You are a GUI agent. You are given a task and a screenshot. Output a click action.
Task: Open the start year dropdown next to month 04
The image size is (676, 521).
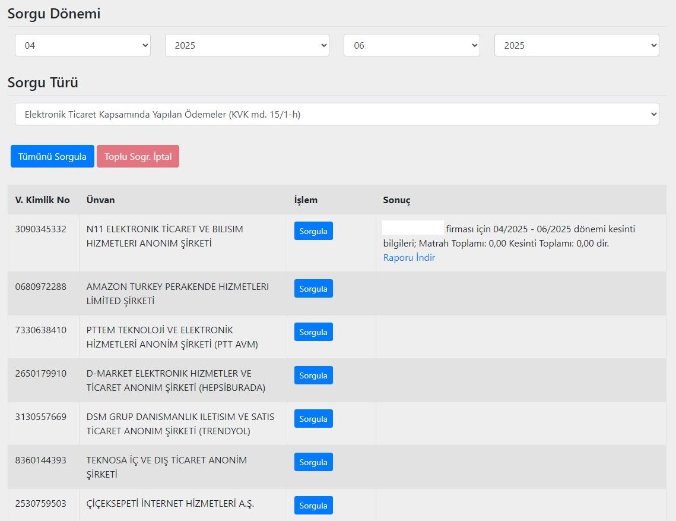tap(247, 45)
